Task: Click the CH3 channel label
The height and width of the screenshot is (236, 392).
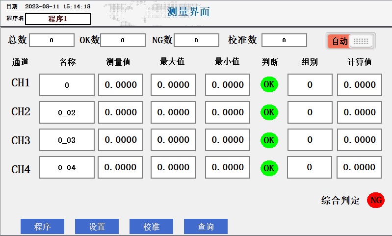Action: [x=21, y=140]
